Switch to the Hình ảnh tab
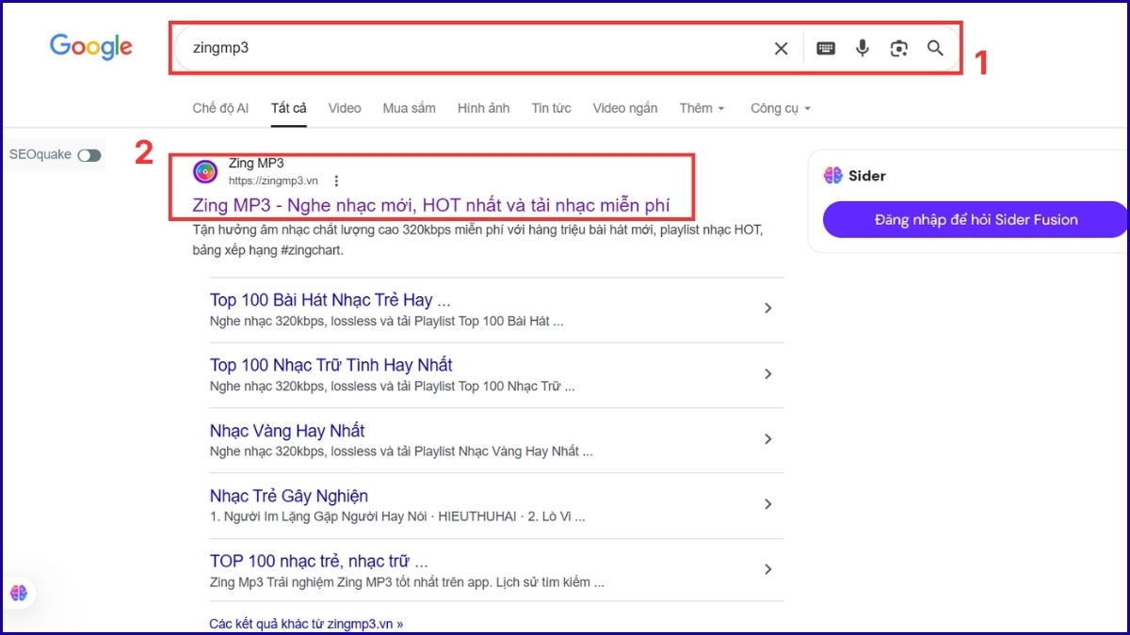 (483, 108)
